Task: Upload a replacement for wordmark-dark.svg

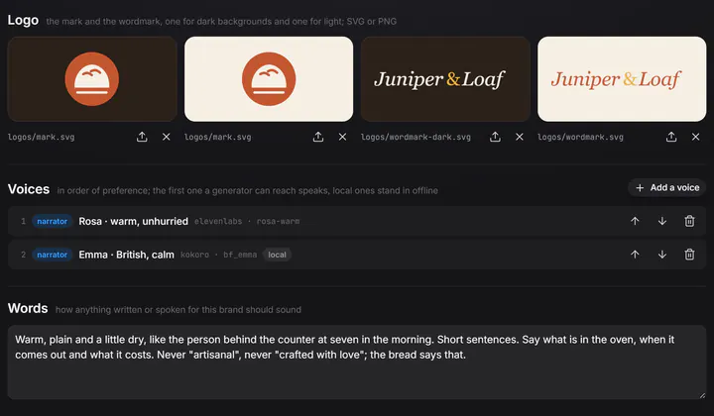Action: pyautogui.click(x=495, y=137)
